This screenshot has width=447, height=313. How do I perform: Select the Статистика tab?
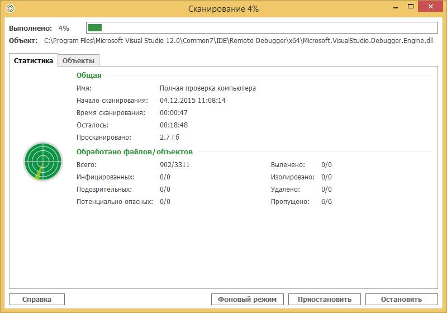tap(34, 60)
